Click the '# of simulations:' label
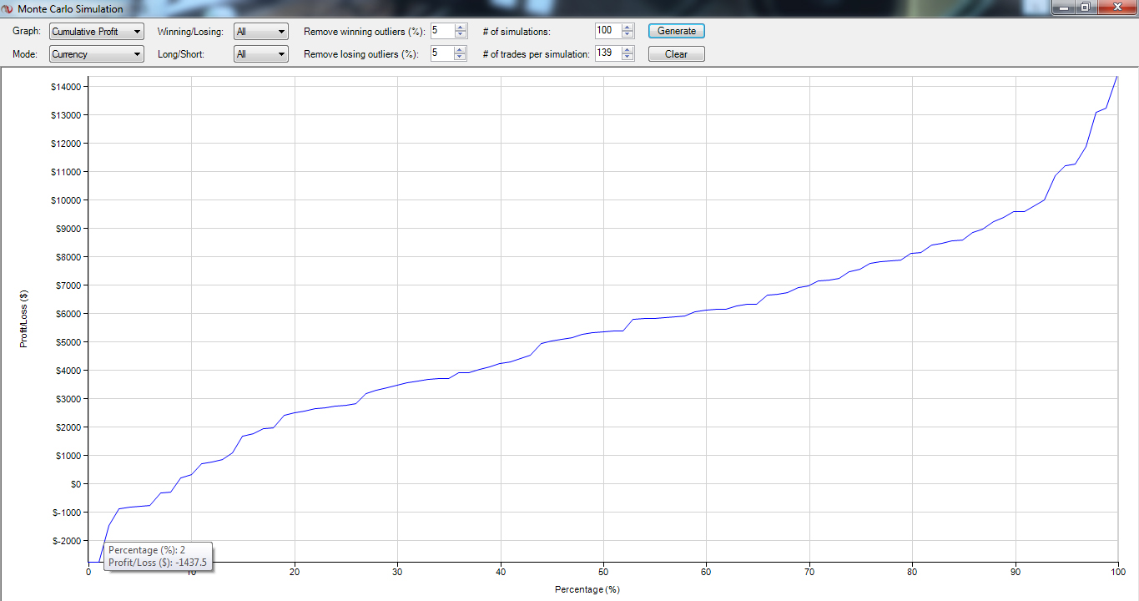 [517, 32]
